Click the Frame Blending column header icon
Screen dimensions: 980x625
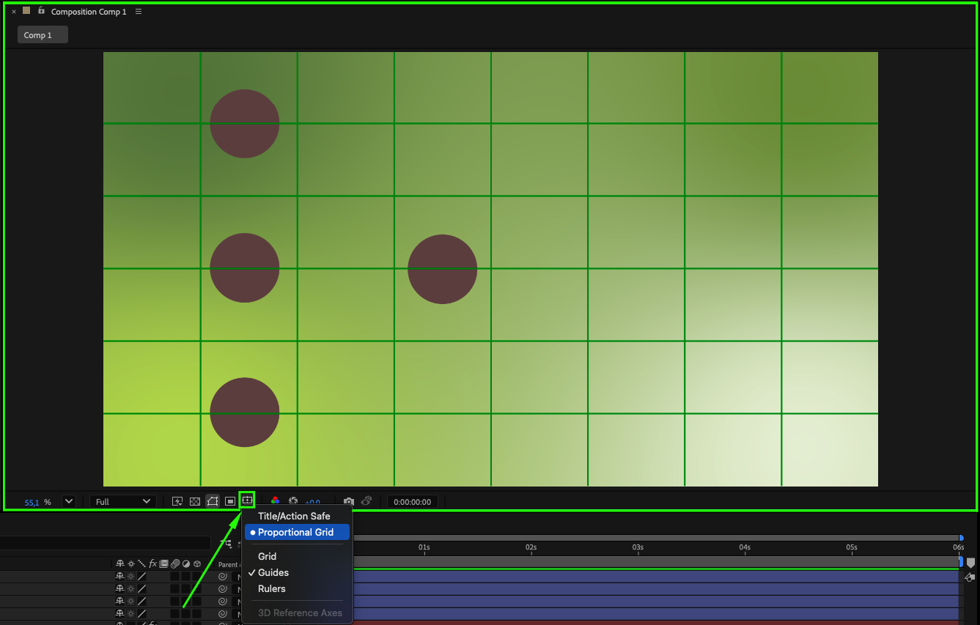pos(164,564)
